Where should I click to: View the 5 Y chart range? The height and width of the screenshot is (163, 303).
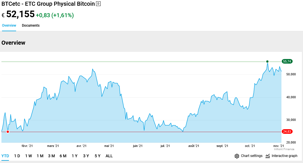point(97,156)
